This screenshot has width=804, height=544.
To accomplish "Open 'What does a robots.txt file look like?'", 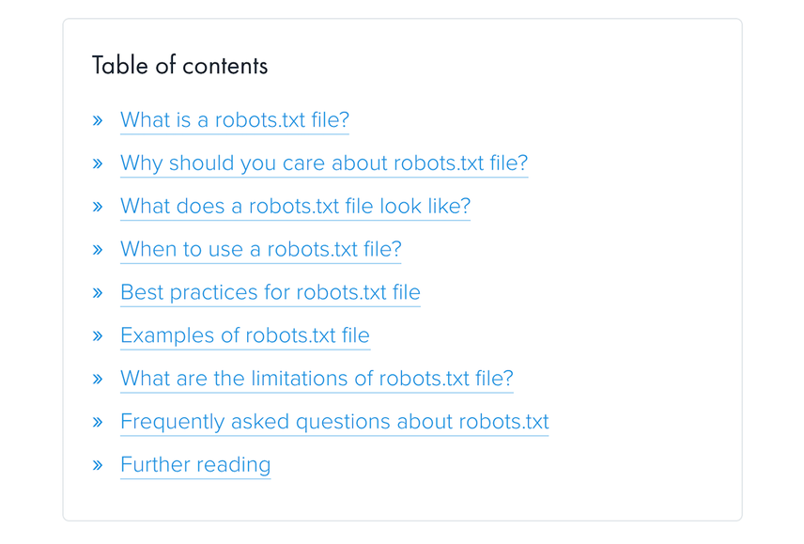I will 295,207.
